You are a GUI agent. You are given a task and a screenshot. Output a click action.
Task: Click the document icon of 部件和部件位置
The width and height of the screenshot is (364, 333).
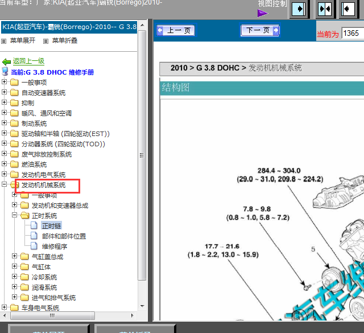point(34,236)
